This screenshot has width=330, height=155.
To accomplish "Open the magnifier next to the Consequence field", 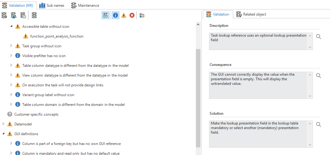I will coord(318,76).
